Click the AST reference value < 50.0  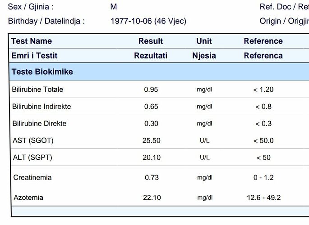pyautogui.click(x=263, y=140)
